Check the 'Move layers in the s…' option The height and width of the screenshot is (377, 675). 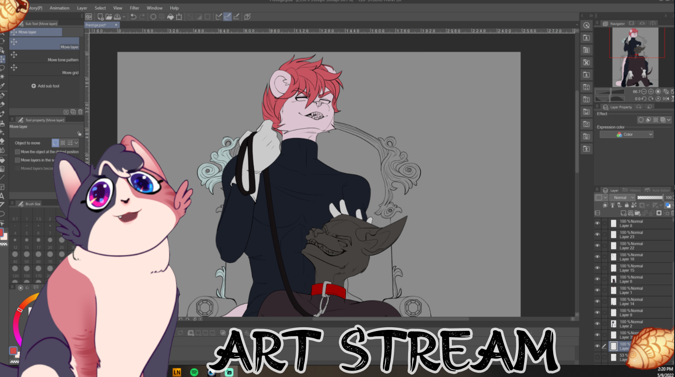click(x=18, y=160)
